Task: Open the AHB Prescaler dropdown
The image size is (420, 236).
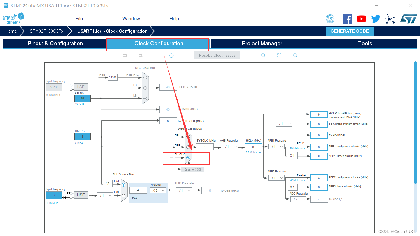Action: click(230, 147)
